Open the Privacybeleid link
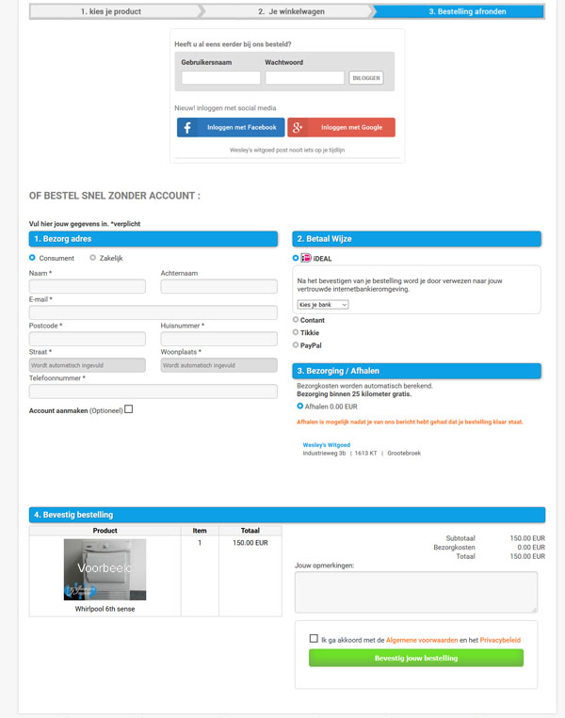 [500, 640]
